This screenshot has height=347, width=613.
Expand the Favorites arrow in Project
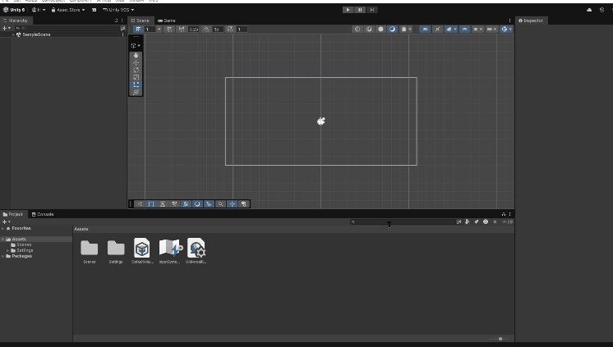point(3,228)
